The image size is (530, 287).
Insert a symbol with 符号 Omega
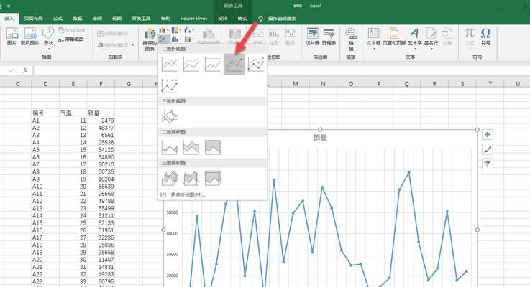pos(485,37)
